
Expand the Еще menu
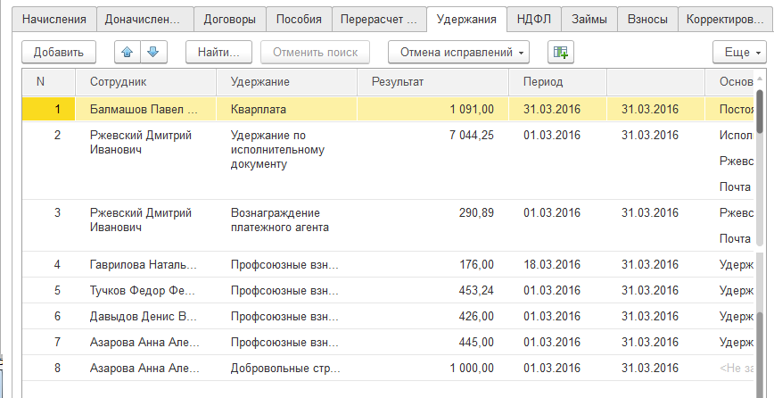pos(739,53)
